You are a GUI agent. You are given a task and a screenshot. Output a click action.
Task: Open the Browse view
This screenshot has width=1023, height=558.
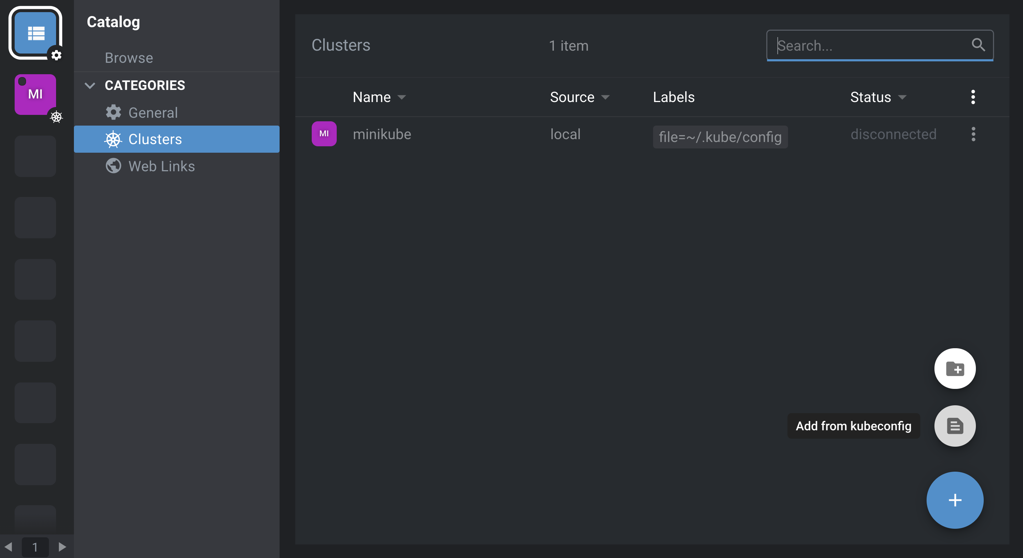pos(129,58)
